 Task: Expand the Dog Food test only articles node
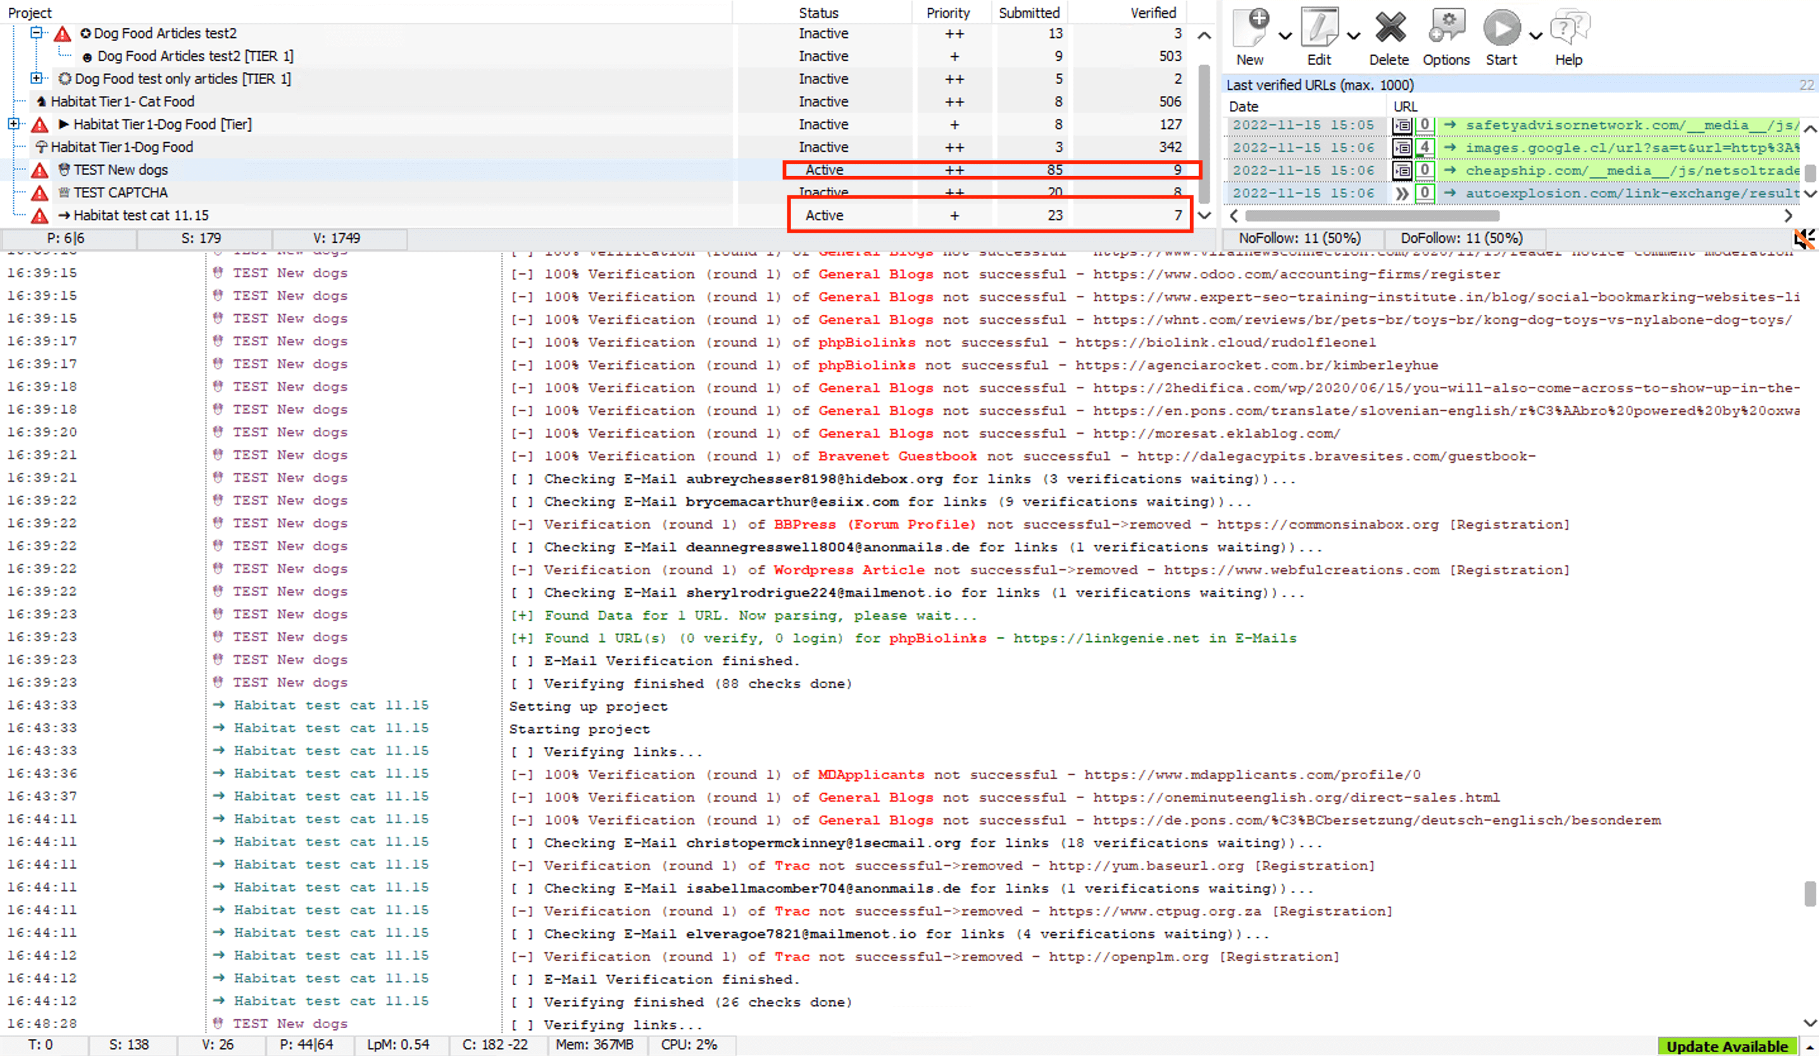tap(36, 78)
